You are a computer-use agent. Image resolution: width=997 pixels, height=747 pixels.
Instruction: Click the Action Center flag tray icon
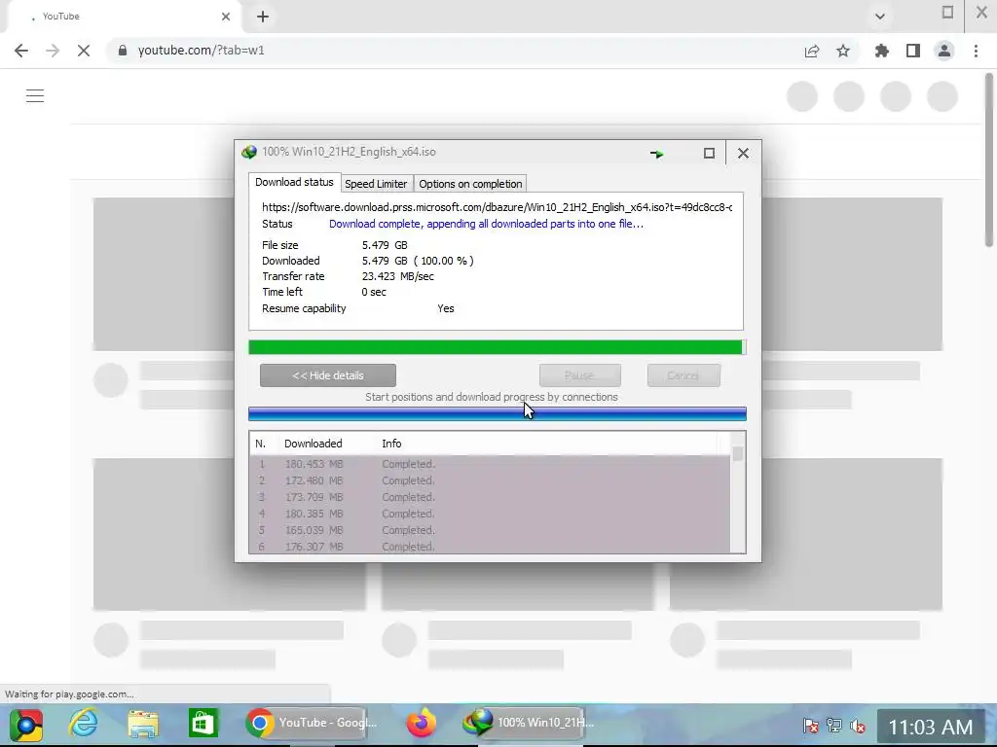pos(810,726)
